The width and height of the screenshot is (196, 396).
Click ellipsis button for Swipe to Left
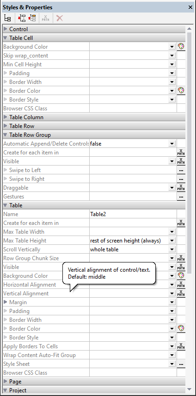point(181,170)
